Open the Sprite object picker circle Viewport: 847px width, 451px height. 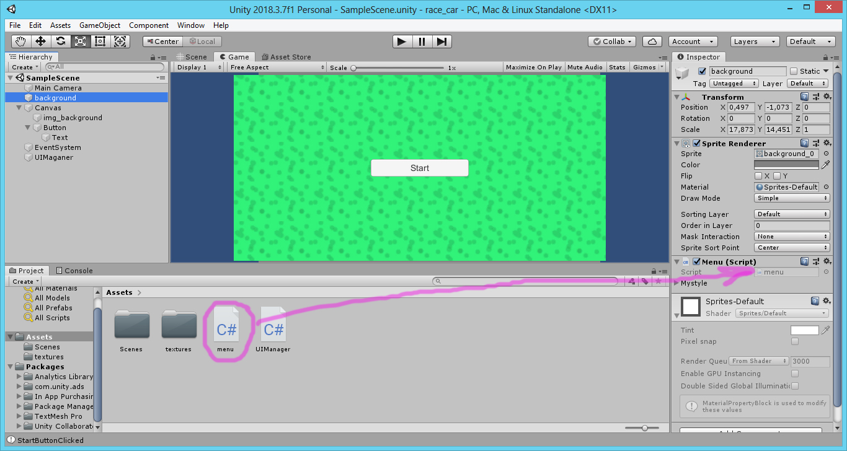coord(825,154)
